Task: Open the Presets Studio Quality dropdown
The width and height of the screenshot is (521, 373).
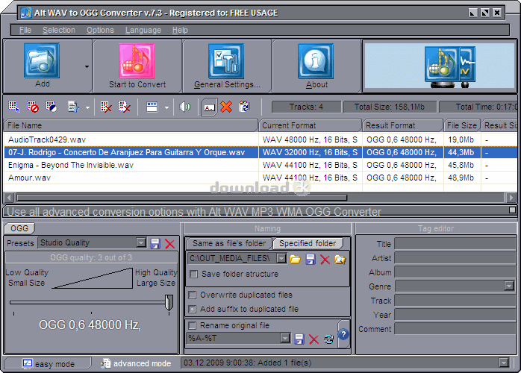Action: 141,242
